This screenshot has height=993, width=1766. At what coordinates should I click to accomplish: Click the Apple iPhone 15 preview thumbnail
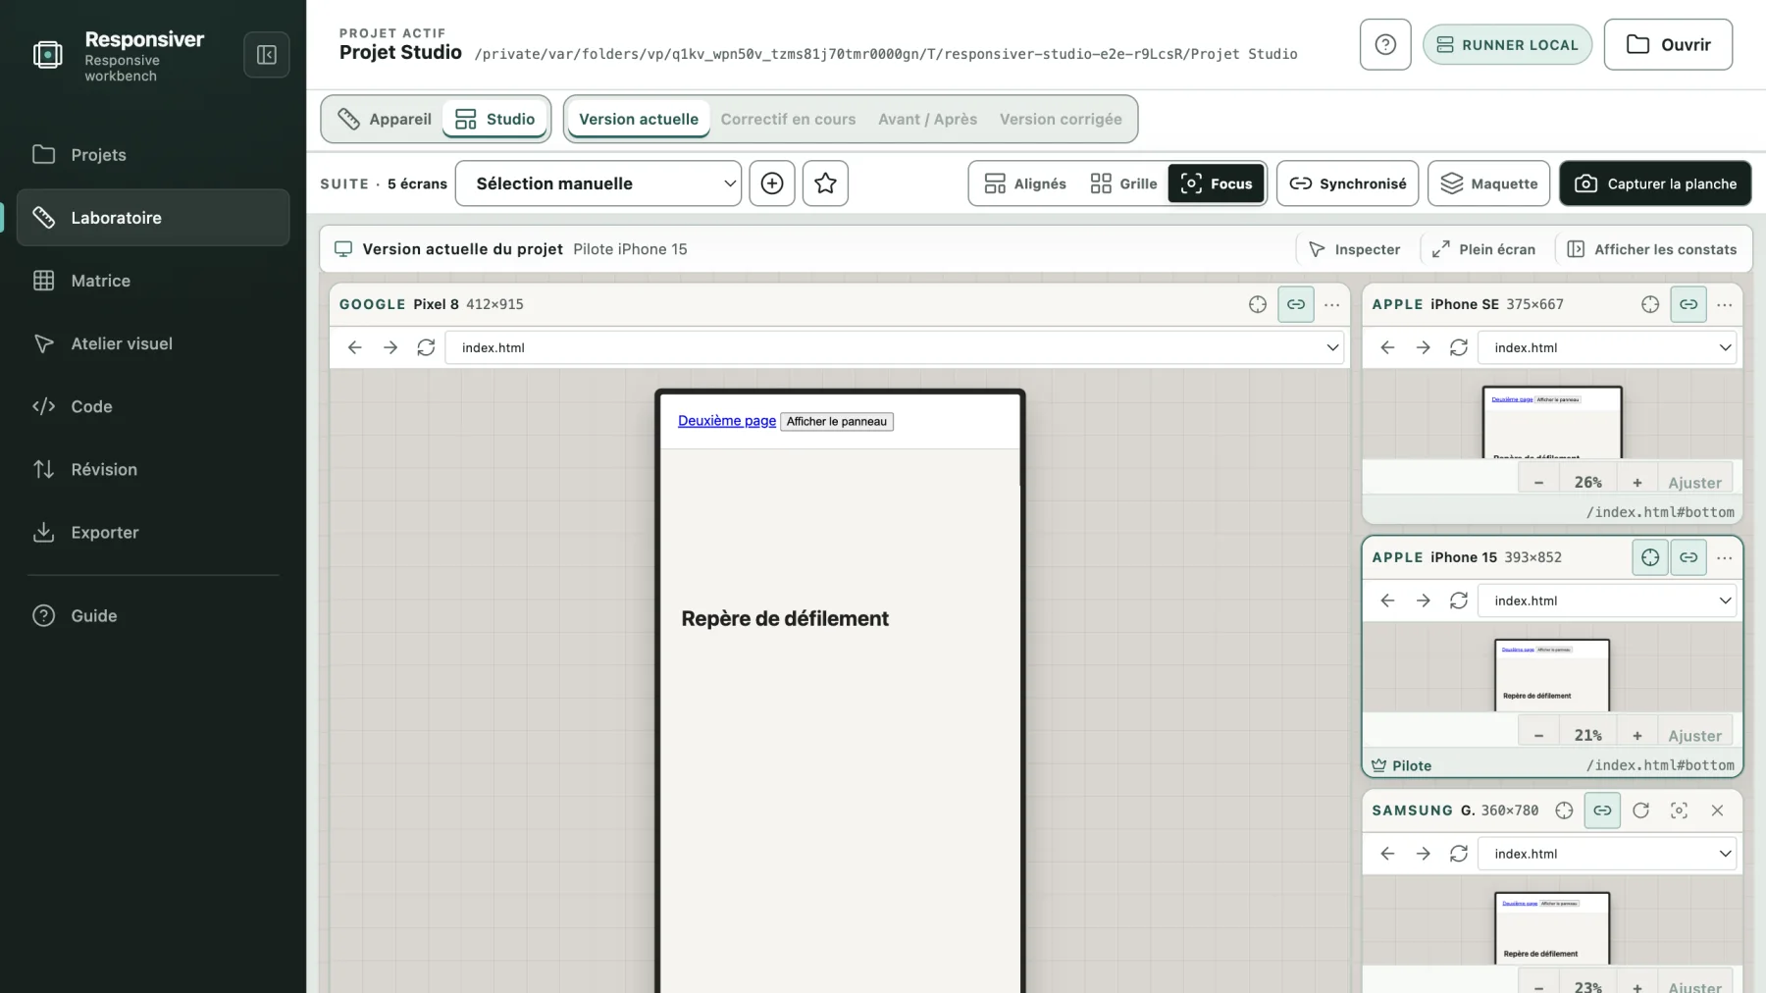(1552, 675)
